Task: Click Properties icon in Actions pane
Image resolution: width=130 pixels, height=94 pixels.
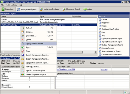Action: click(x=100, y=23)
